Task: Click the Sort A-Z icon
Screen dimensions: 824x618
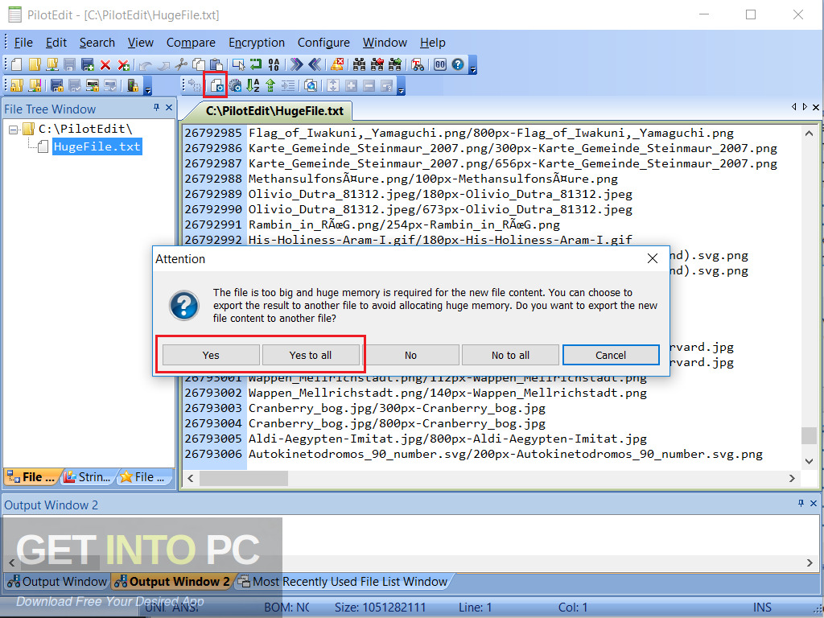Action: pos(253,85)
